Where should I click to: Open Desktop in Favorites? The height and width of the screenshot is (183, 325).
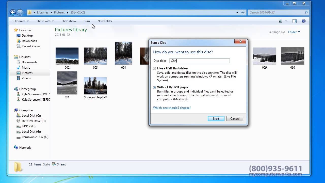coord(27,35)
